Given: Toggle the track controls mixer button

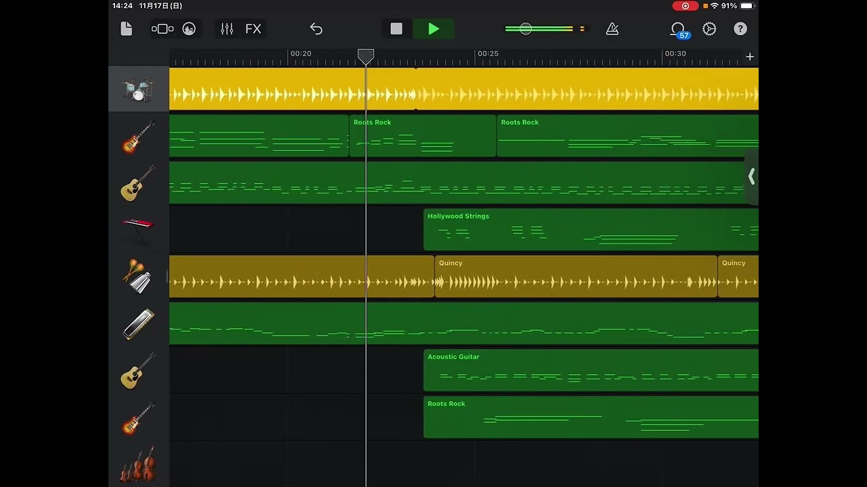Looking at the screenshot, I should [227, 28].
